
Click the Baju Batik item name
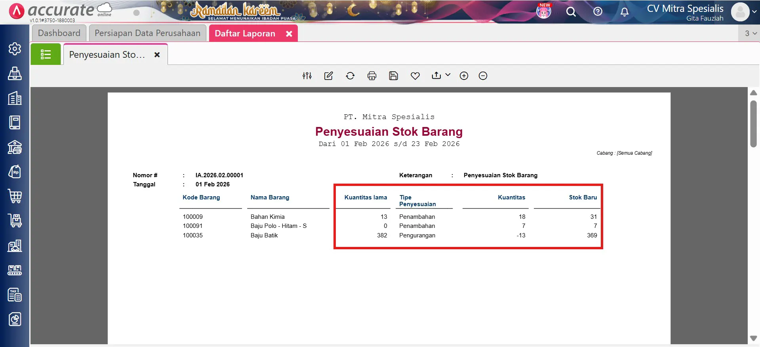pyautogui.click(x=264, y=235)
